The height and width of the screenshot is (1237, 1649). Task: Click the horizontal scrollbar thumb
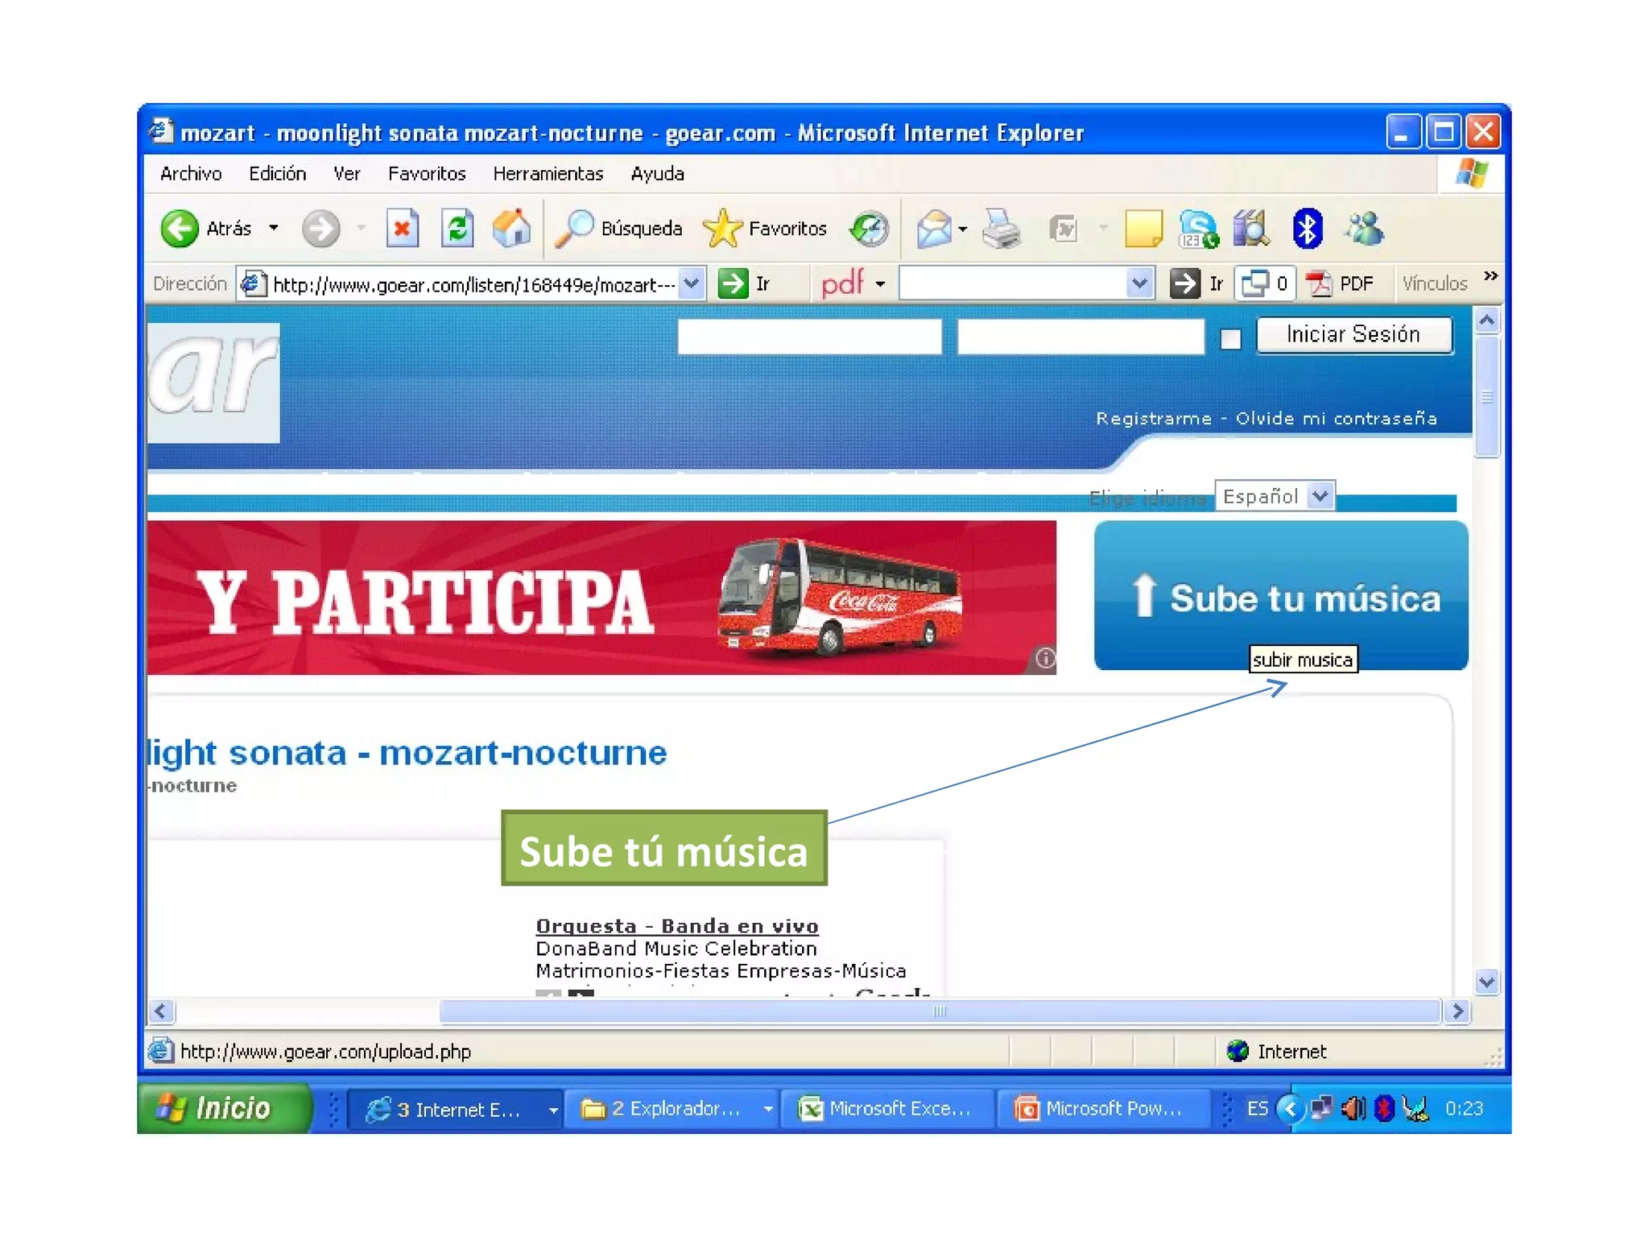[x=940, y=1012]
